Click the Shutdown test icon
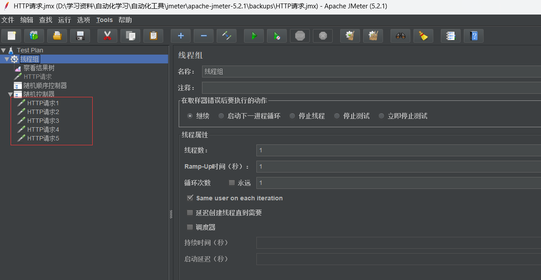541x280 pixels. 323,36
